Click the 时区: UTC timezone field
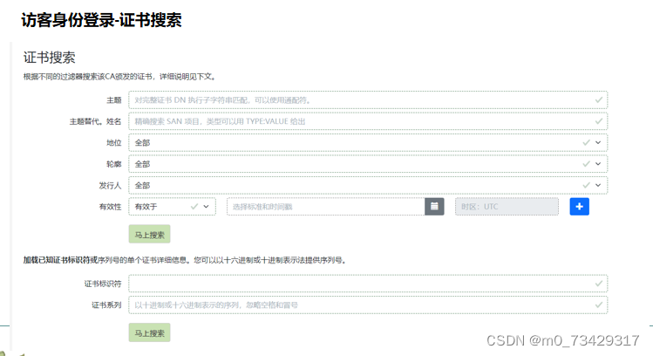653x356 pixels. point(507,206)
